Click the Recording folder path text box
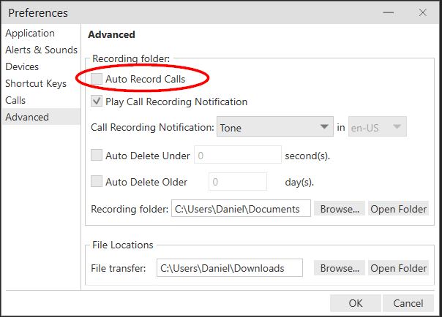Viewport: 442px width, 317px height. (x=241, y=209)
